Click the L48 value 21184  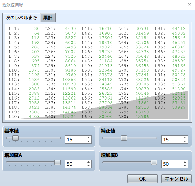pos(106,61)
